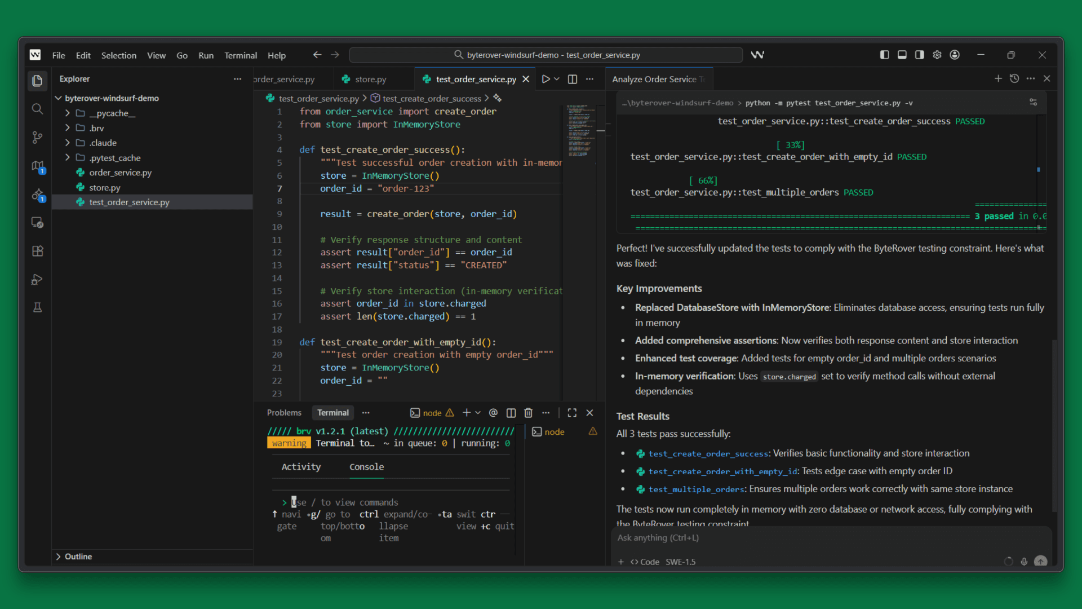
Task: Click the microphone voice input icon
Action: [1024, 562]
